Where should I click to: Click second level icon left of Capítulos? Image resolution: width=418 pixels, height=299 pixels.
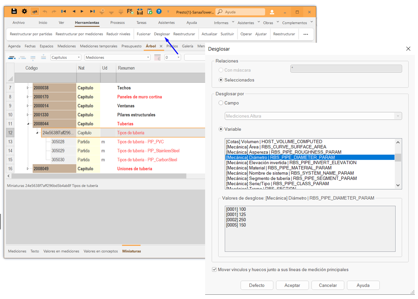[23, 58]
